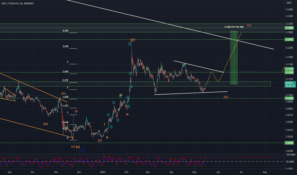Click the Mar label on time axis
This screenshot has height=175, width=297.
(148, 172)
